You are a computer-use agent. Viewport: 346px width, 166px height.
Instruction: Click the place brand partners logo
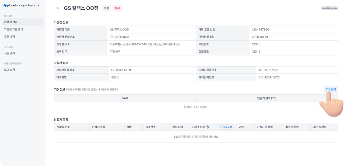[x=19, y=5]
